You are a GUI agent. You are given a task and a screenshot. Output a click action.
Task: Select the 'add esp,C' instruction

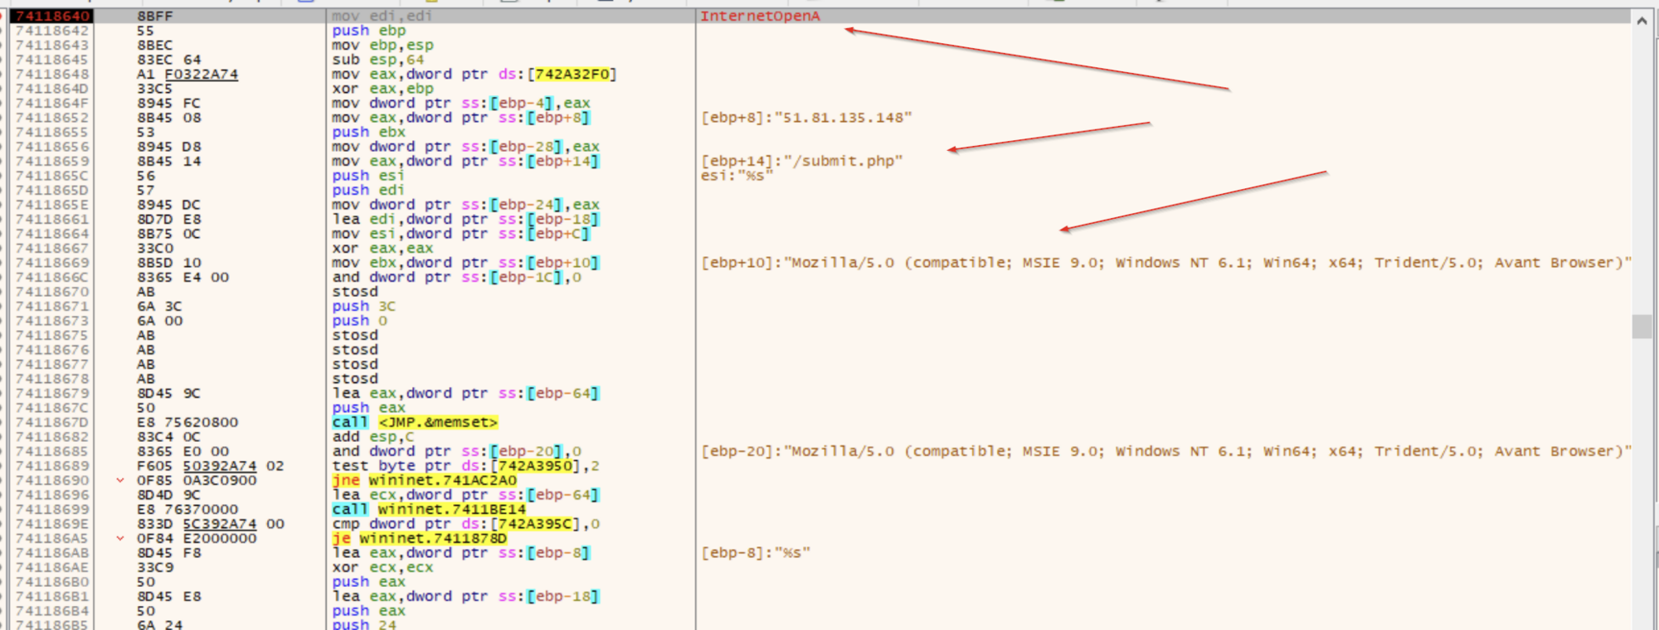click(x=373, y=437)
